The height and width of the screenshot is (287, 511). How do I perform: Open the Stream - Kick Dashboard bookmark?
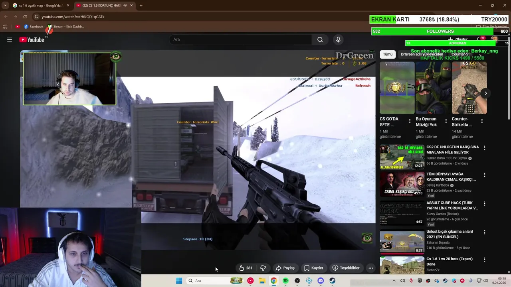point(65,27)
